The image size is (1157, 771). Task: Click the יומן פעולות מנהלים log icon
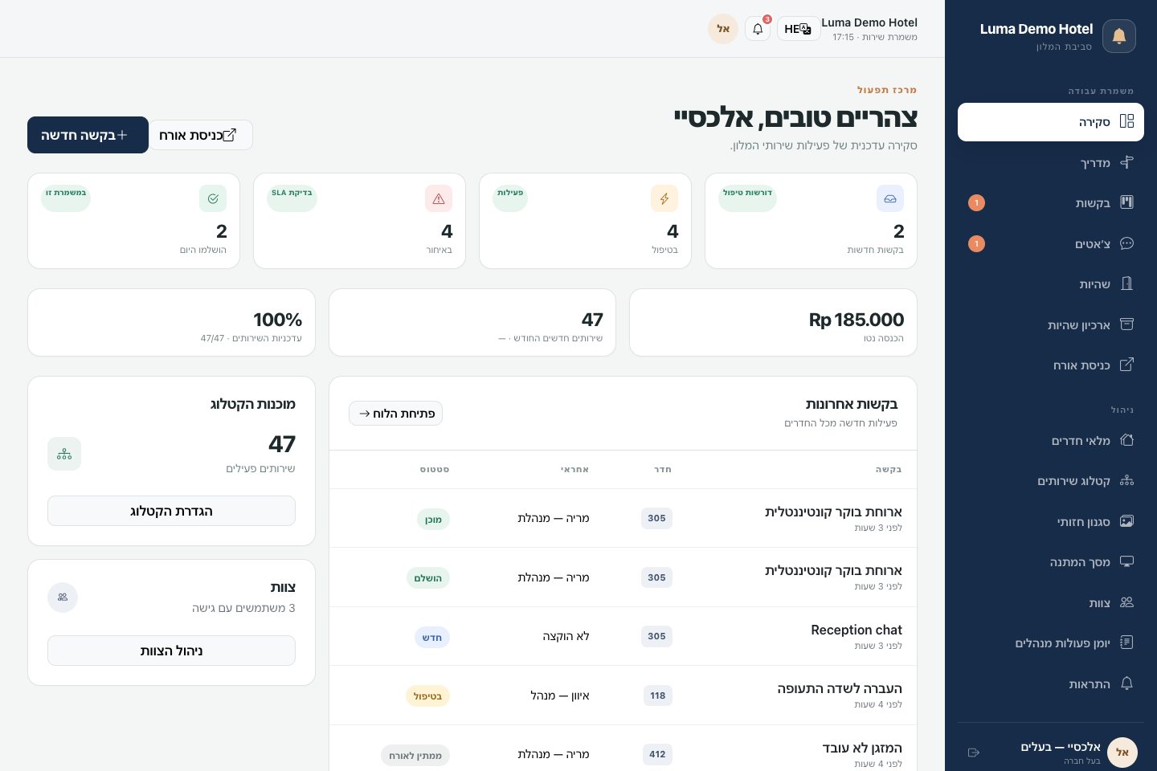coord(1126,642)
